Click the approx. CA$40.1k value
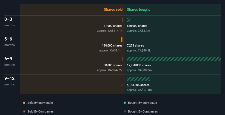Viewport: 225px width, 115px height. tap(139, 50)
